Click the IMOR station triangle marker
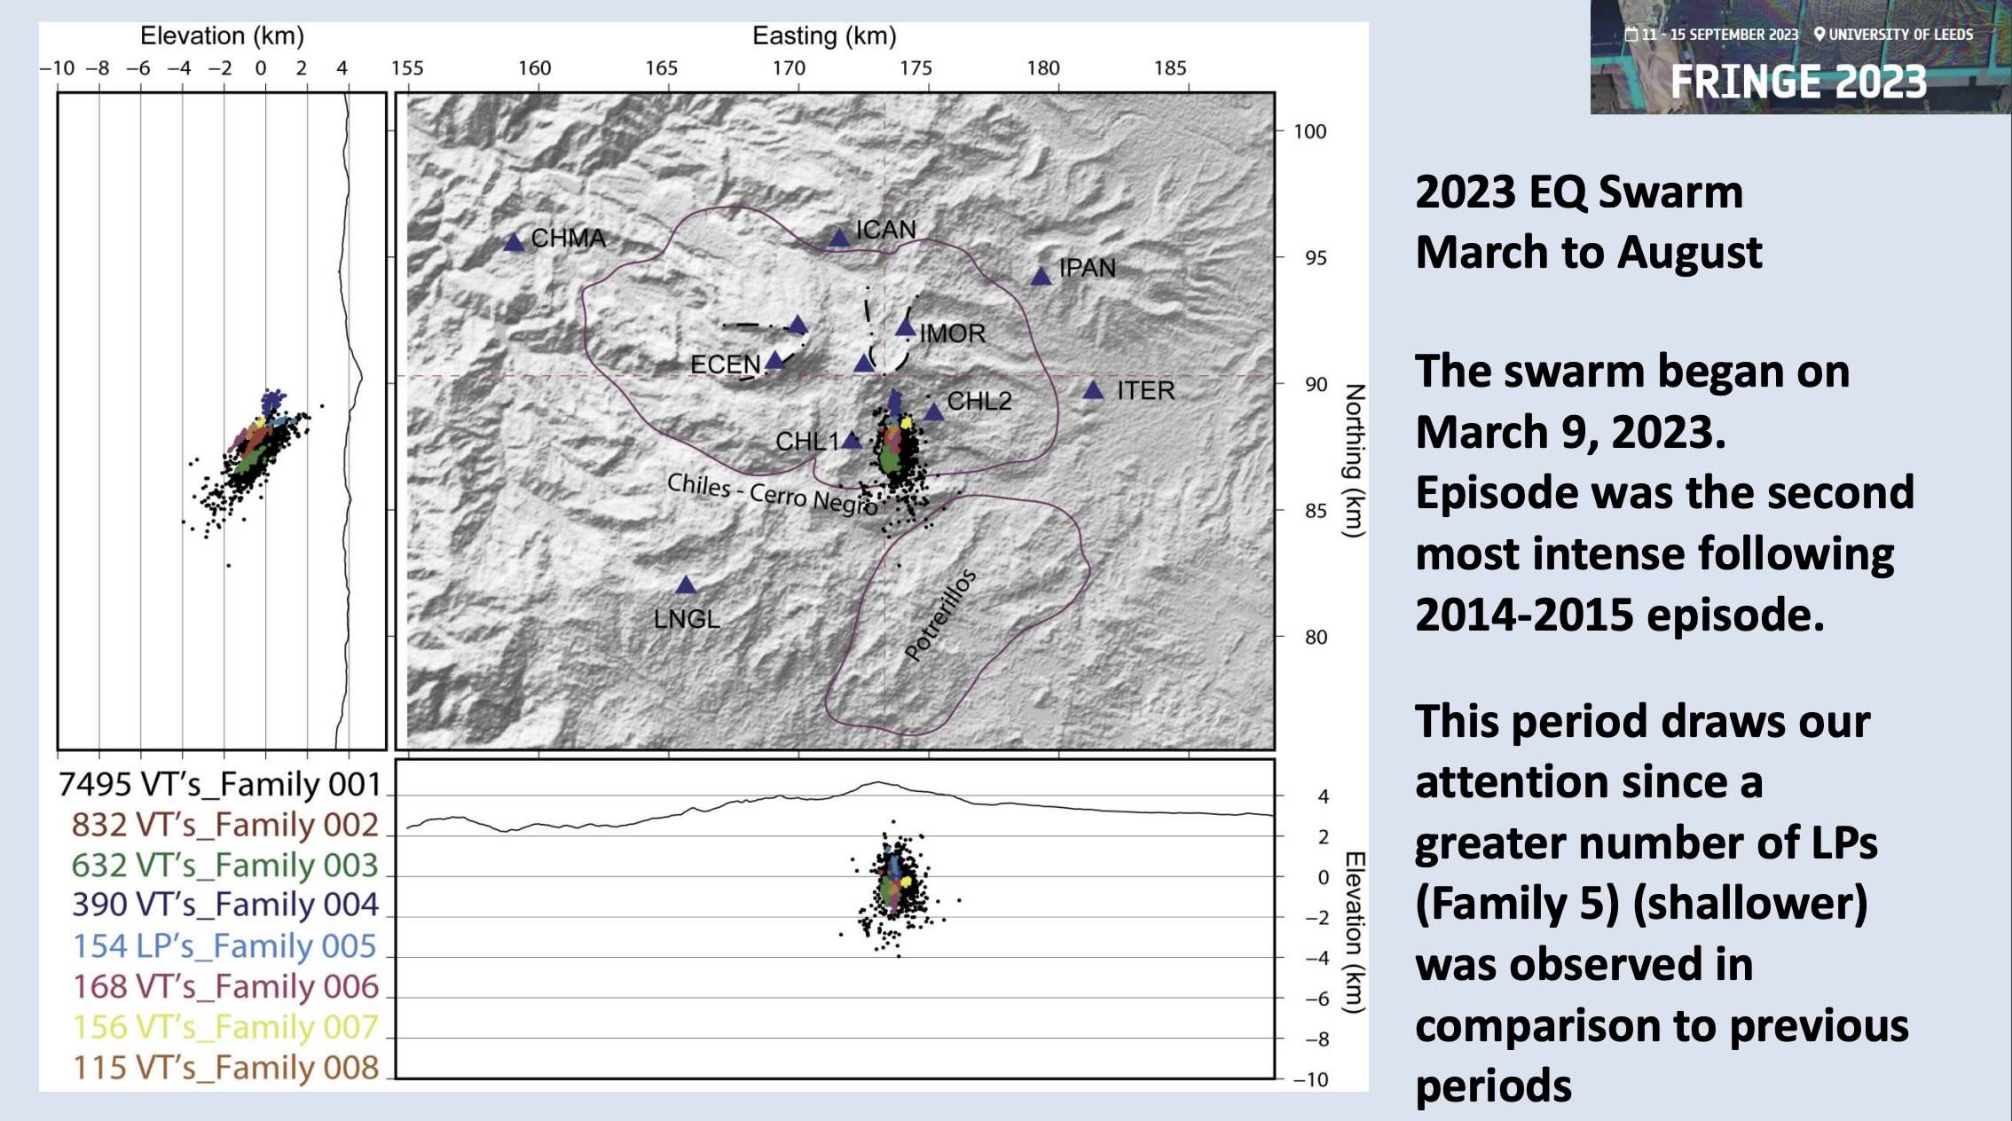 905,328
